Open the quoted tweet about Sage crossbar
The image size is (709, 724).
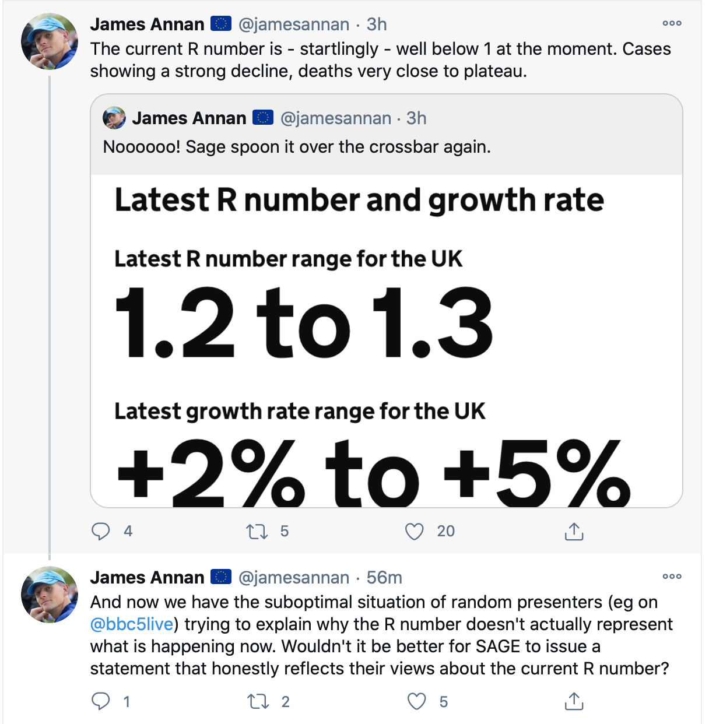click(x=386, y=135)
